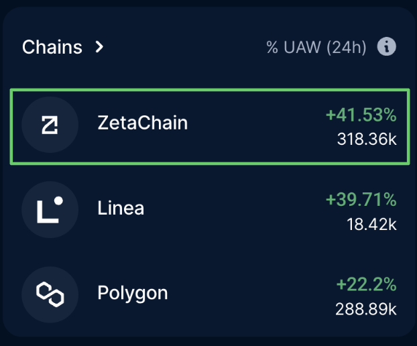Click the ZetaChain logo icon
Screen dimensions: 417x346
coord(50,125)
